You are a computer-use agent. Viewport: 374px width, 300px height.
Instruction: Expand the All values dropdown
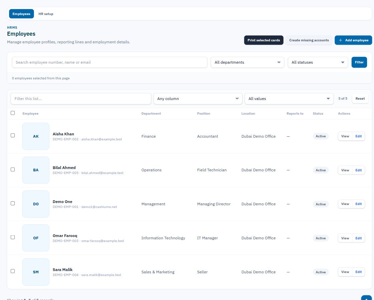point(289,99)
